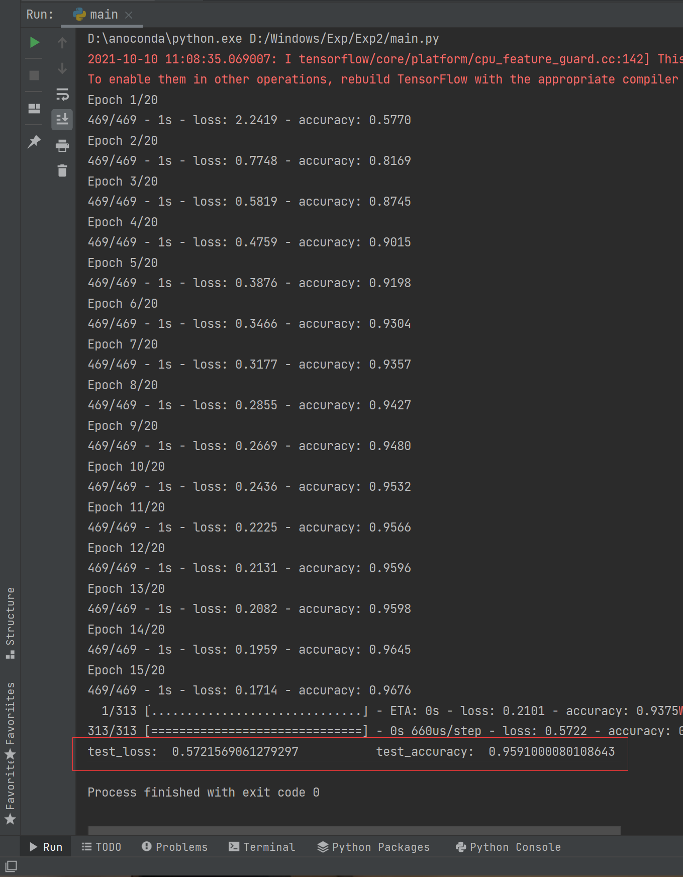Click the up arrow to go up the stack trace
Viewport: 683px width, 877px height.
coord(62,43)
